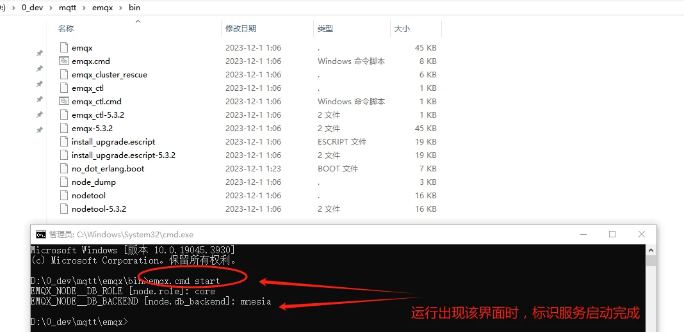Sort files by 大小 column

402,29
